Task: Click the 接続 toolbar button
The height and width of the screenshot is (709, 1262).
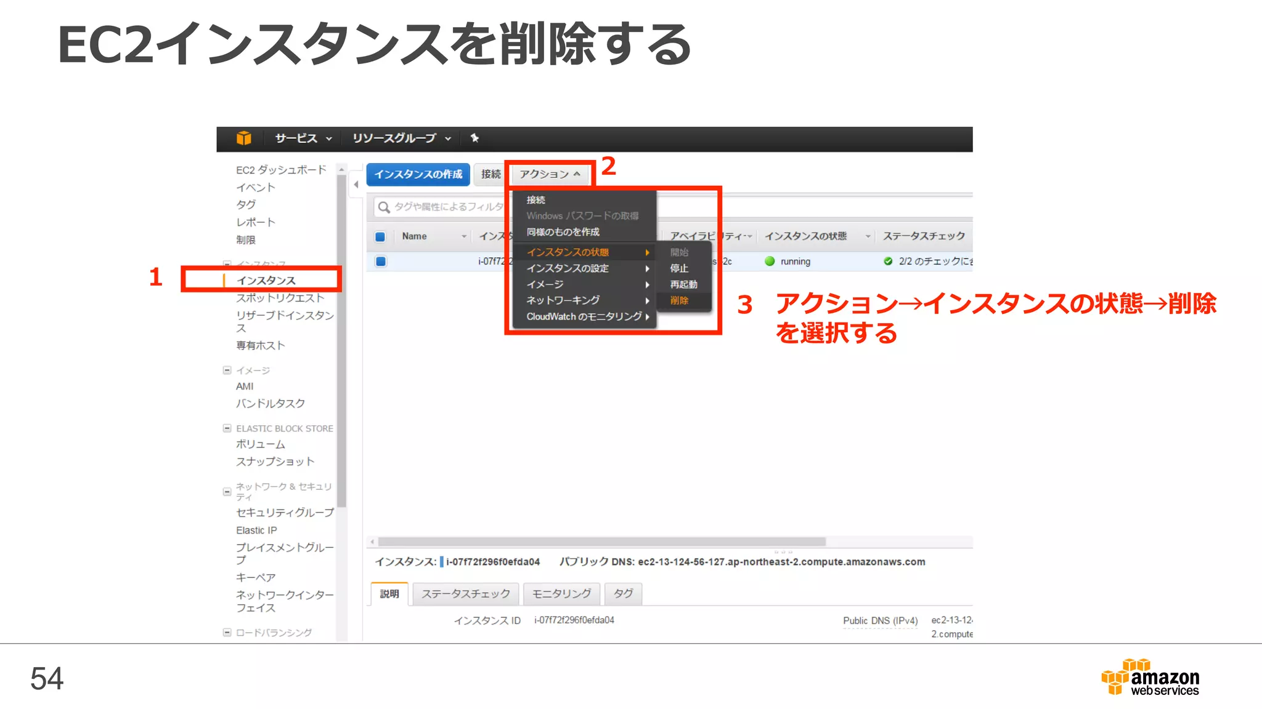Action: (x=491, y=174)
